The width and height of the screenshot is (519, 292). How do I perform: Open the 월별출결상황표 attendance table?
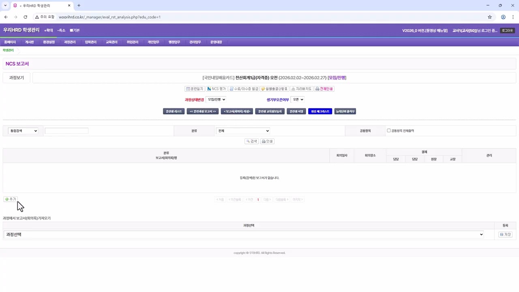275,89
